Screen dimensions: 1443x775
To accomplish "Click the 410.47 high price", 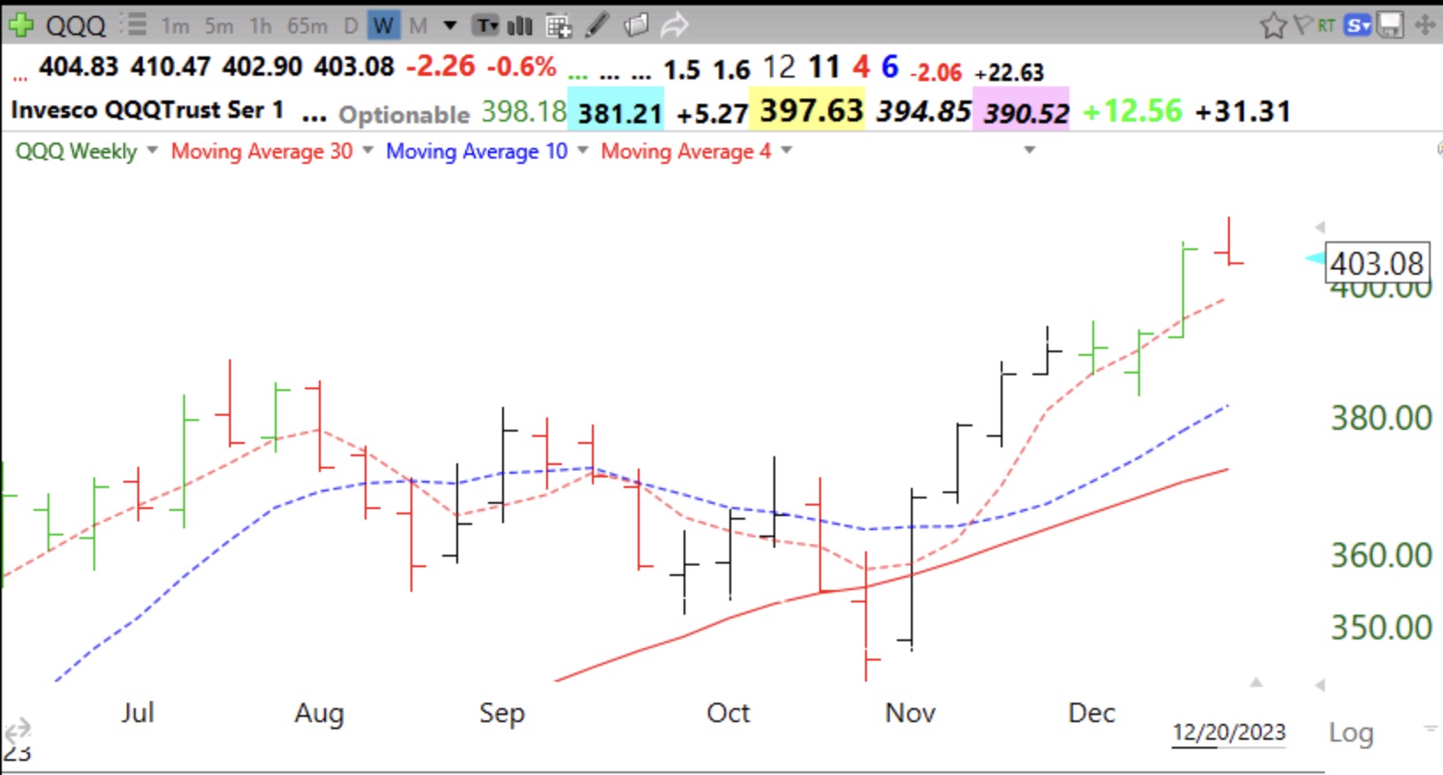I will tap(171, 67).
